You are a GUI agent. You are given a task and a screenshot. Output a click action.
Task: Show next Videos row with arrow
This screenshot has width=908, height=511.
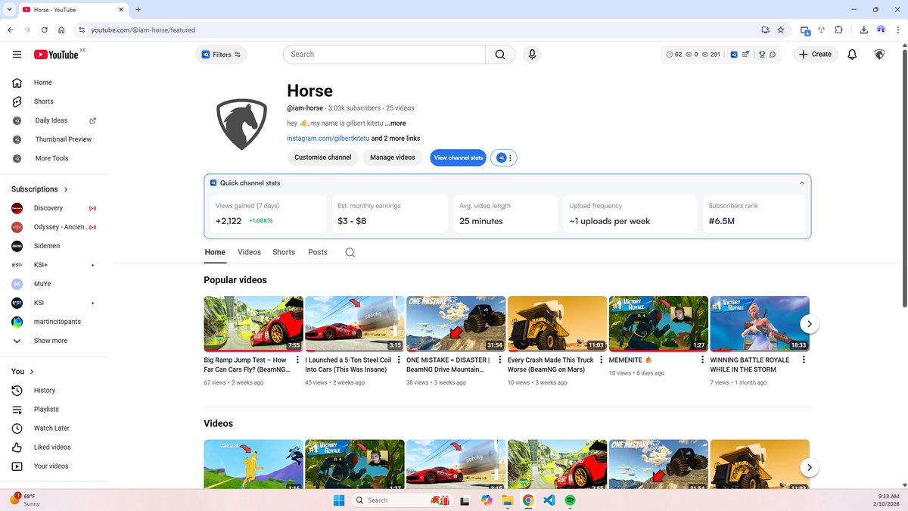(809, 468)
